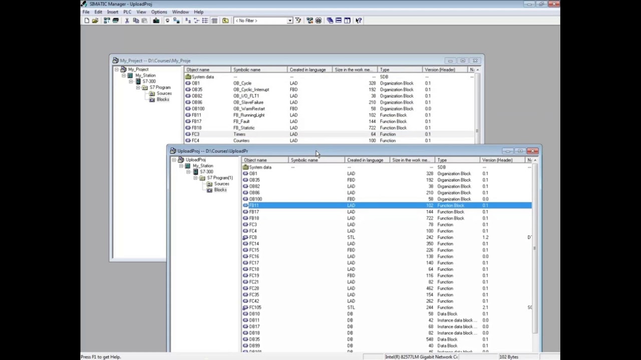Viewport: 641px width, 360px height.
Task: Collapse My_Station node in UploadProj window
Action: 181,166
